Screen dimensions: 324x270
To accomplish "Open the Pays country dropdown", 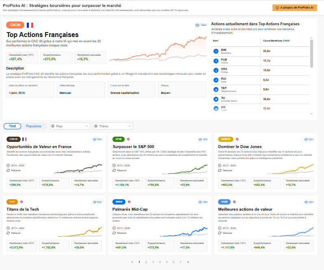I will 69,126.
